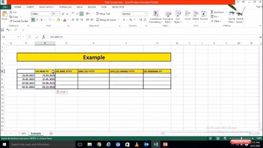Select cell with header DD.MM.YYYY

(67, 71)
